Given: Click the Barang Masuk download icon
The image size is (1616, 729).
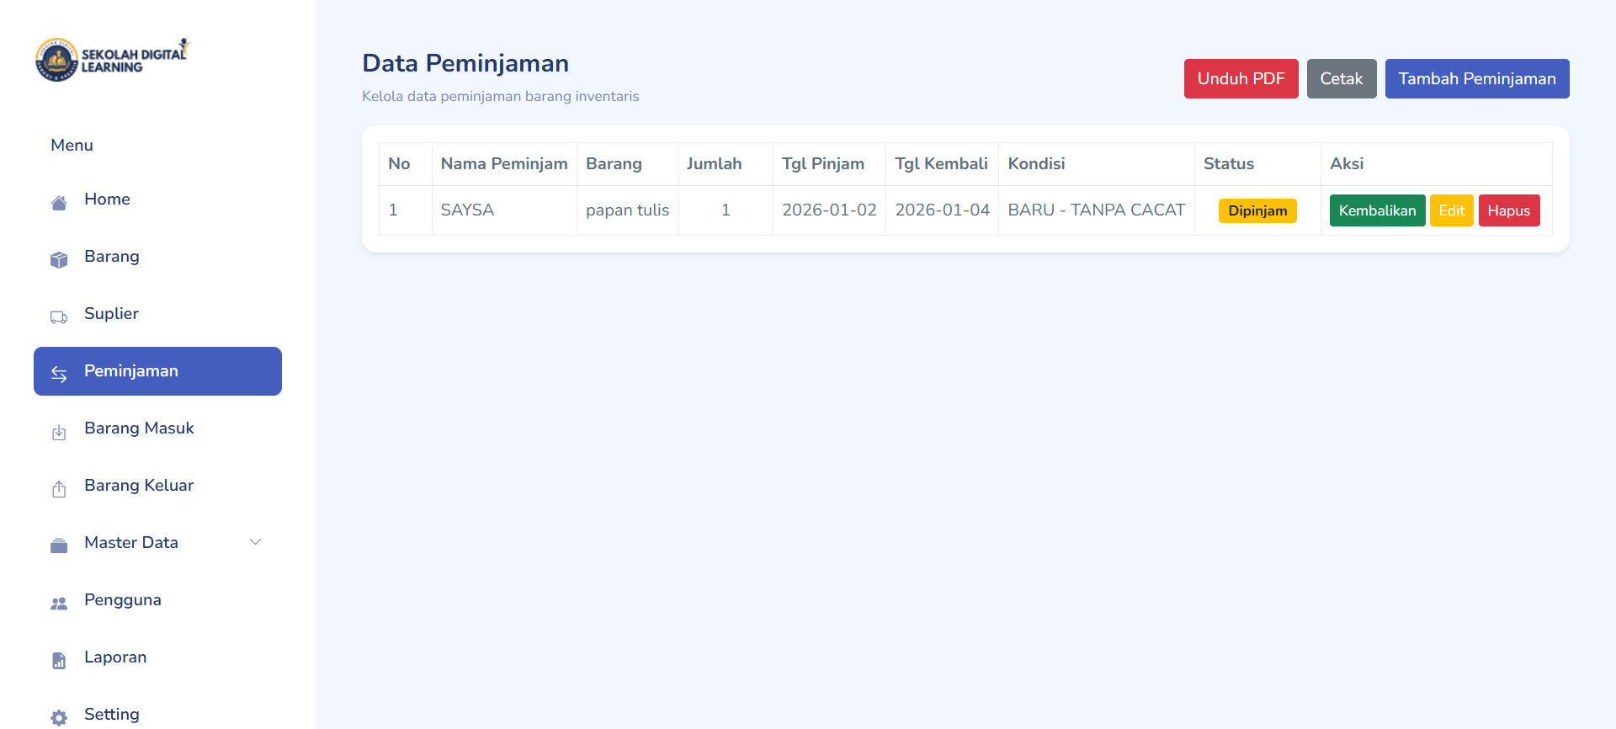Looking at the screenshot, I should [x=59, y=433].
